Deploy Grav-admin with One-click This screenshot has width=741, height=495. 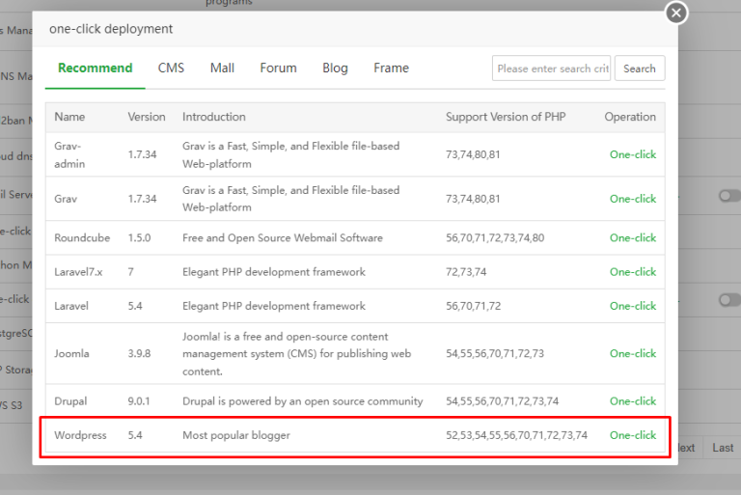(633, 154)
